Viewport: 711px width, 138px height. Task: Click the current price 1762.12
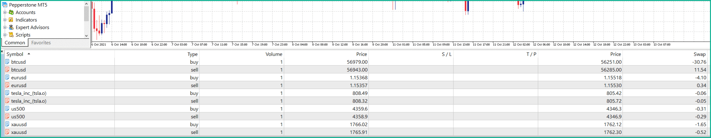coord(612,124)
